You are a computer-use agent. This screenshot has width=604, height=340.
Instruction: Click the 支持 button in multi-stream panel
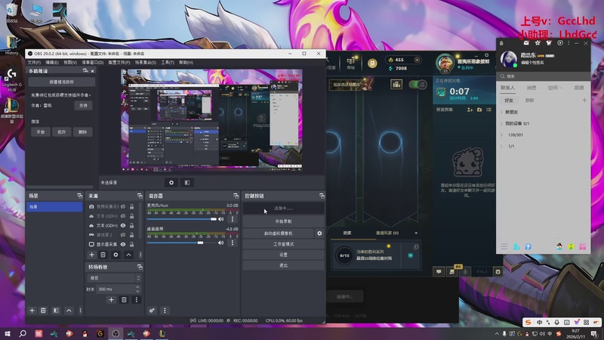coord(83,105)
